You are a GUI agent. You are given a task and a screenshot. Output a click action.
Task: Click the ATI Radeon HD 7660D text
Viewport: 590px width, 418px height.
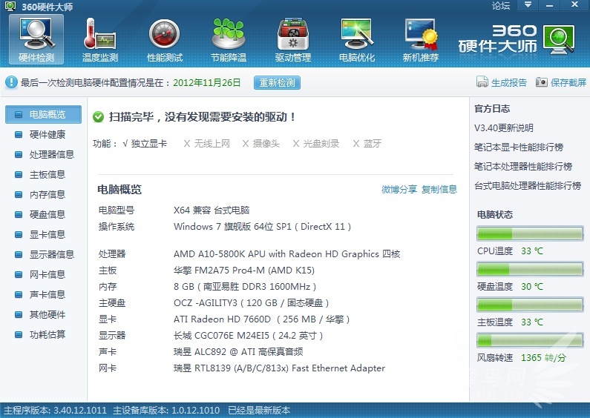coord(261,319)
